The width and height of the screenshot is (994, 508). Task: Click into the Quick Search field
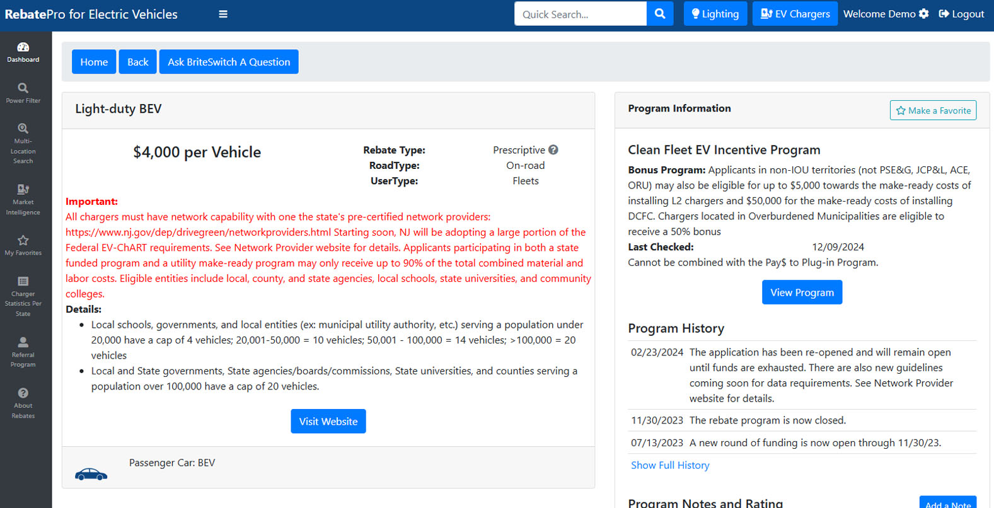pyautogui.click(x=580, y=14)
